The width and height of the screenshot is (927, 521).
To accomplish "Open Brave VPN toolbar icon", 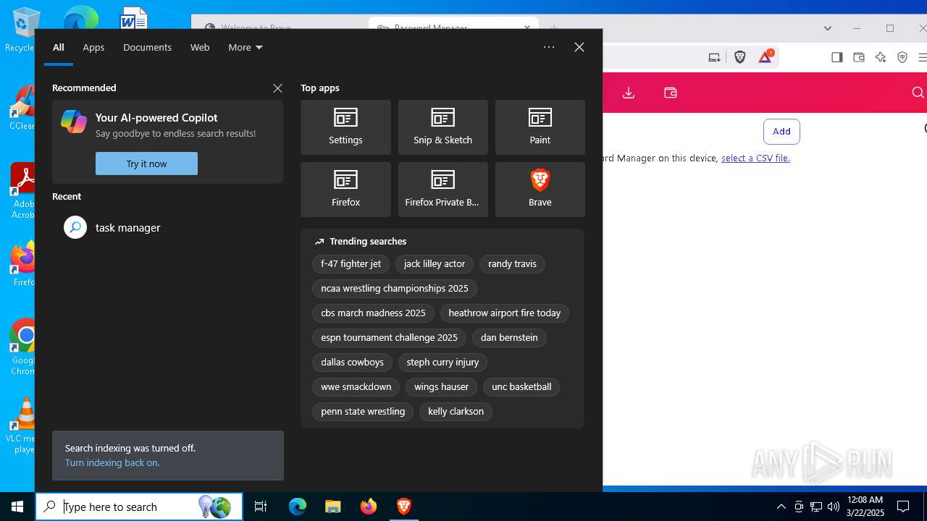I will point(902,57).
